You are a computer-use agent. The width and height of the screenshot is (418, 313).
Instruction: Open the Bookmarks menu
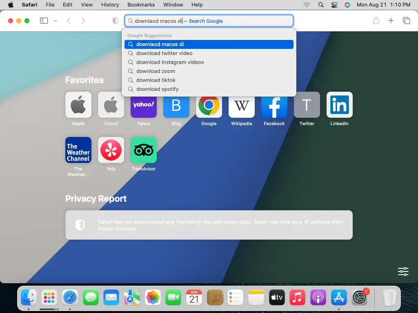pyautogui.click(x=141, y=4)
